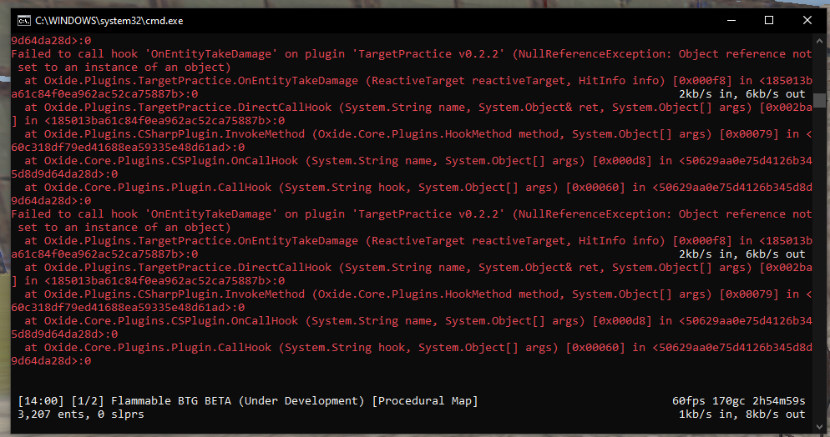Viewport: 830px width, 437px height.
Task: Click the scrollbar down arrow
Action: tap(819, 426)
